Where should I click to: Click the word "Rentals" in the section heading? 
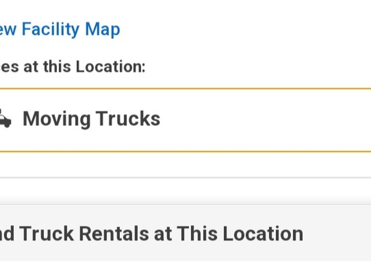pos(114,234)
